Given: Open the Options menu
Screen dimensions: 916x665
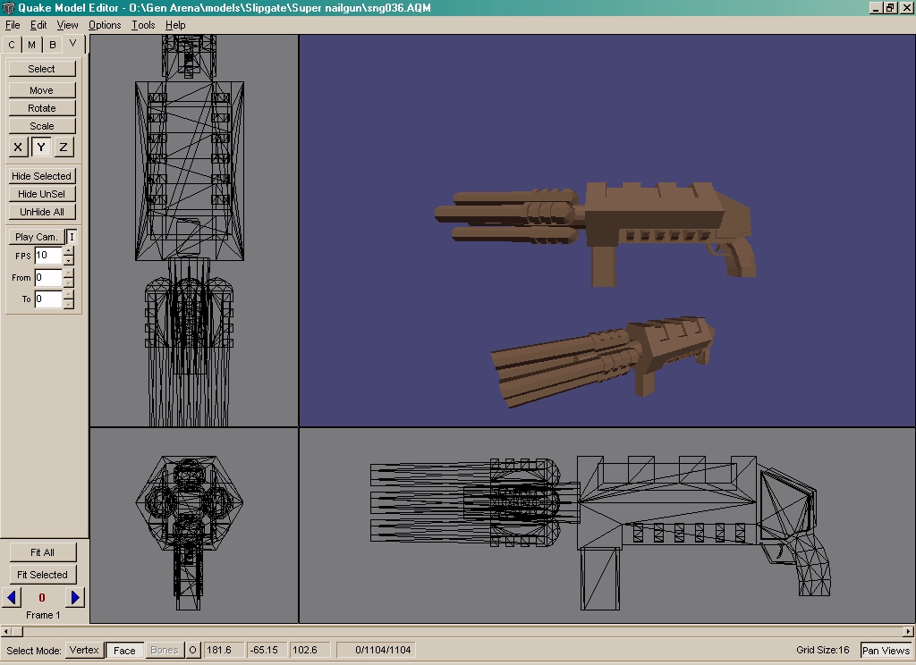Looking at the screenshot, I should (105, 25).
